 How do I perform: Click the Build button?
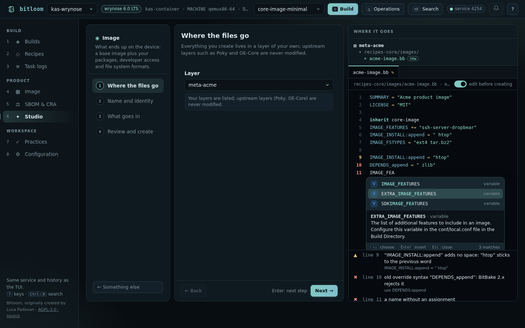343,9
